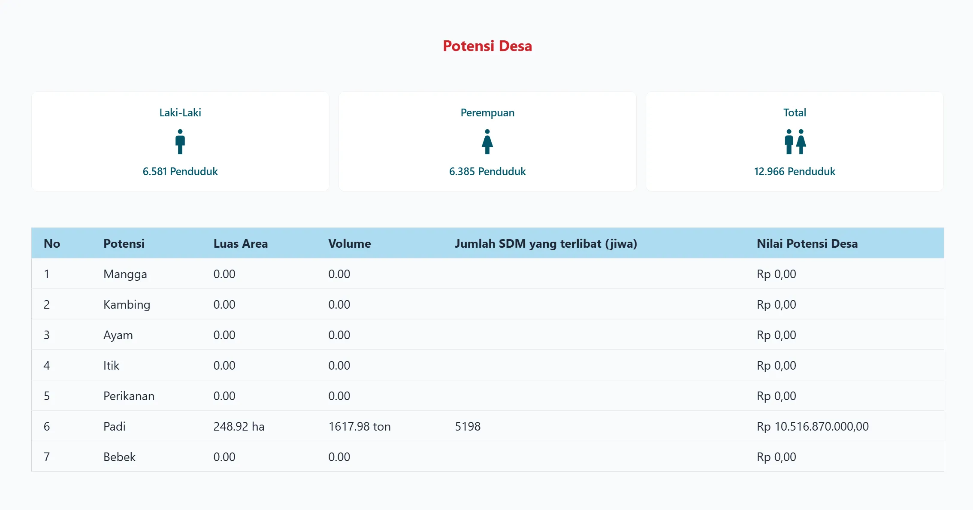Select the Kambing row name
973x510 pixels.
tap(127, 304)
